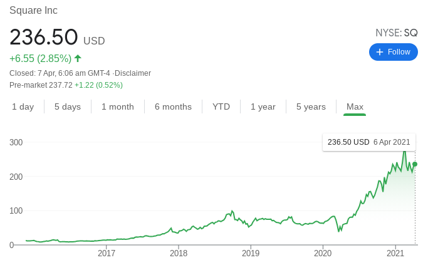Select the 1 month range tab
Screen dimensions: 428x265
pos(118,107)
